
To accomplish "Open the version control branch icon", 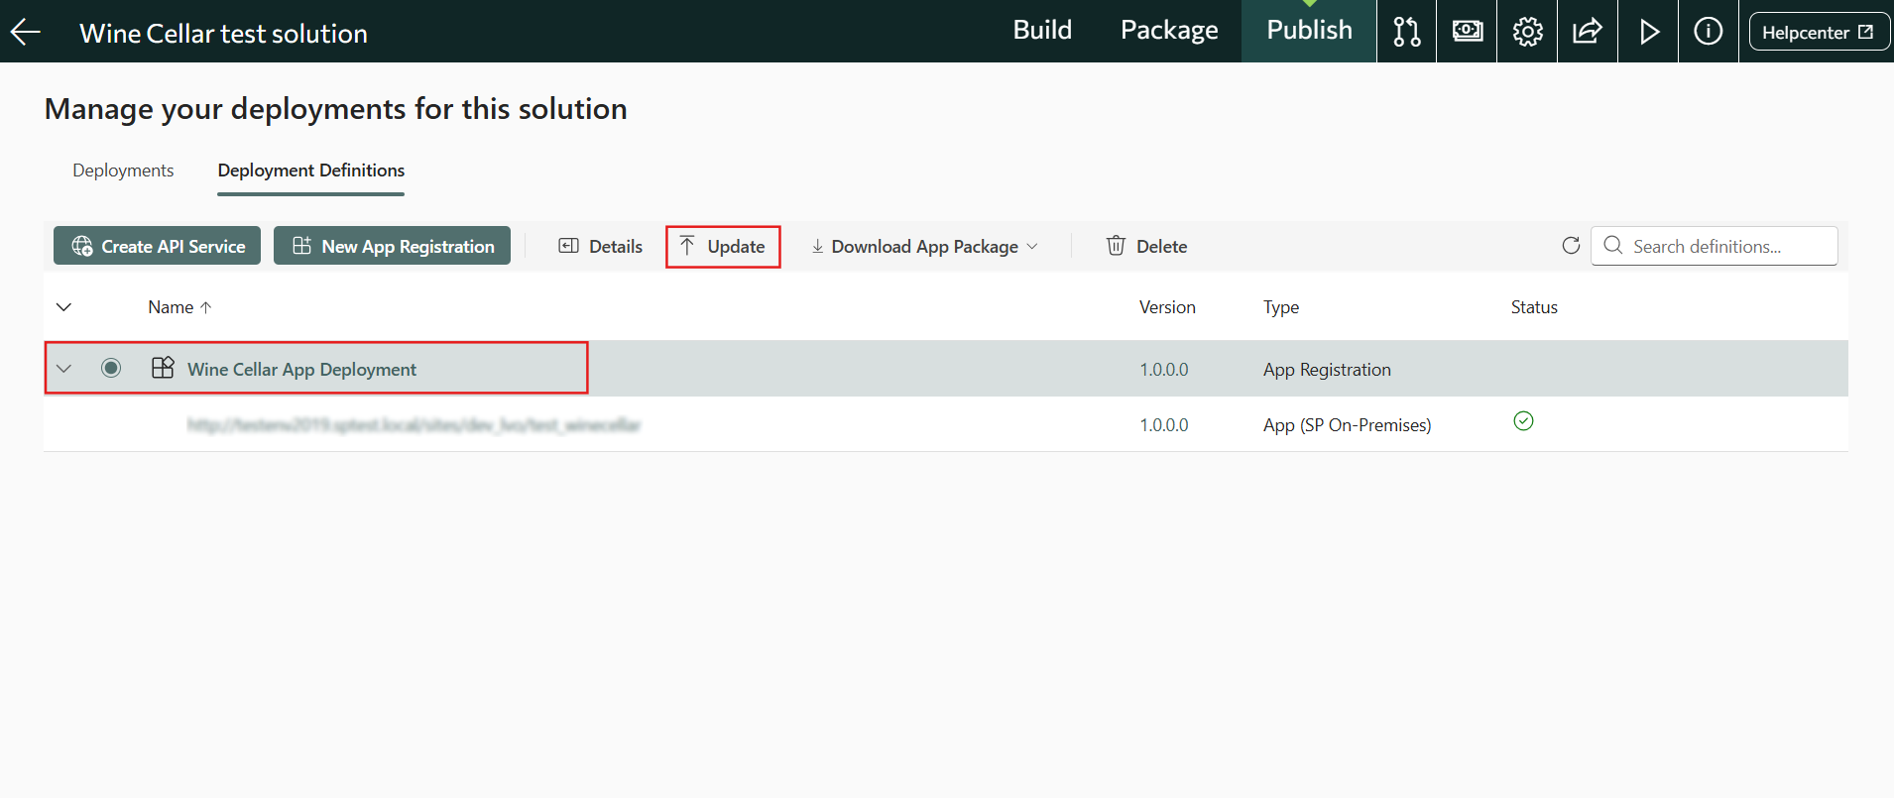I will 1406,32.
